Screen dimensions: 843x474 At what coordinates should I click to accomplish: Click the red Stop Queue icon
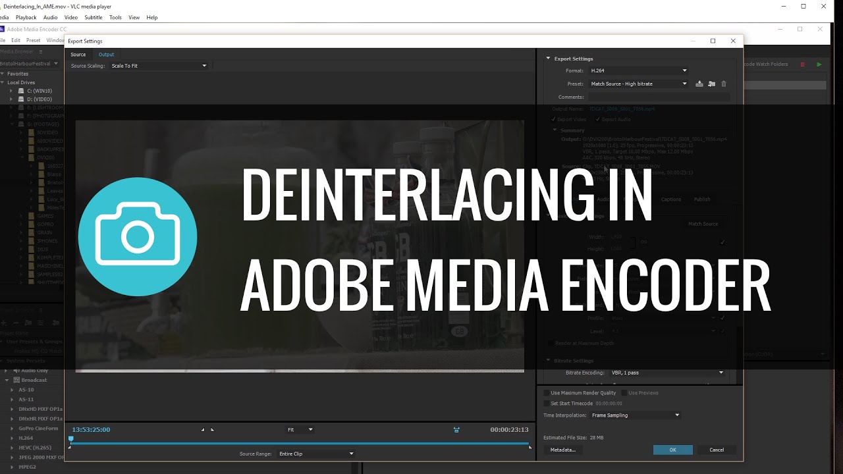[x=802, y=64]
